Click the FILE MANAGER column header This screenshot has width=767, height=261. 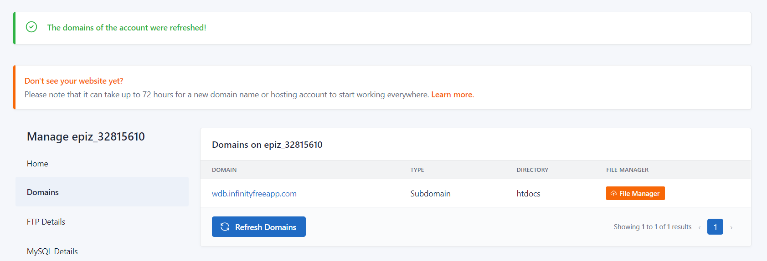[x=627, y=170]
